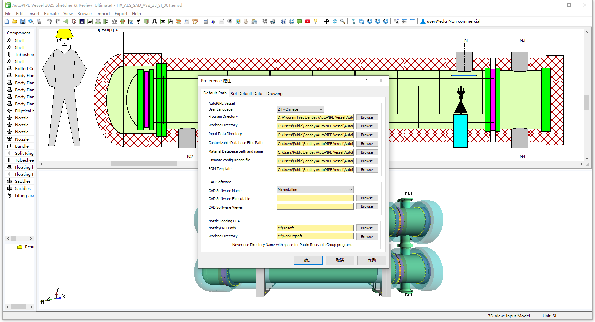
Task: Click the green chat bubble icon
Action: pos(300,21)
